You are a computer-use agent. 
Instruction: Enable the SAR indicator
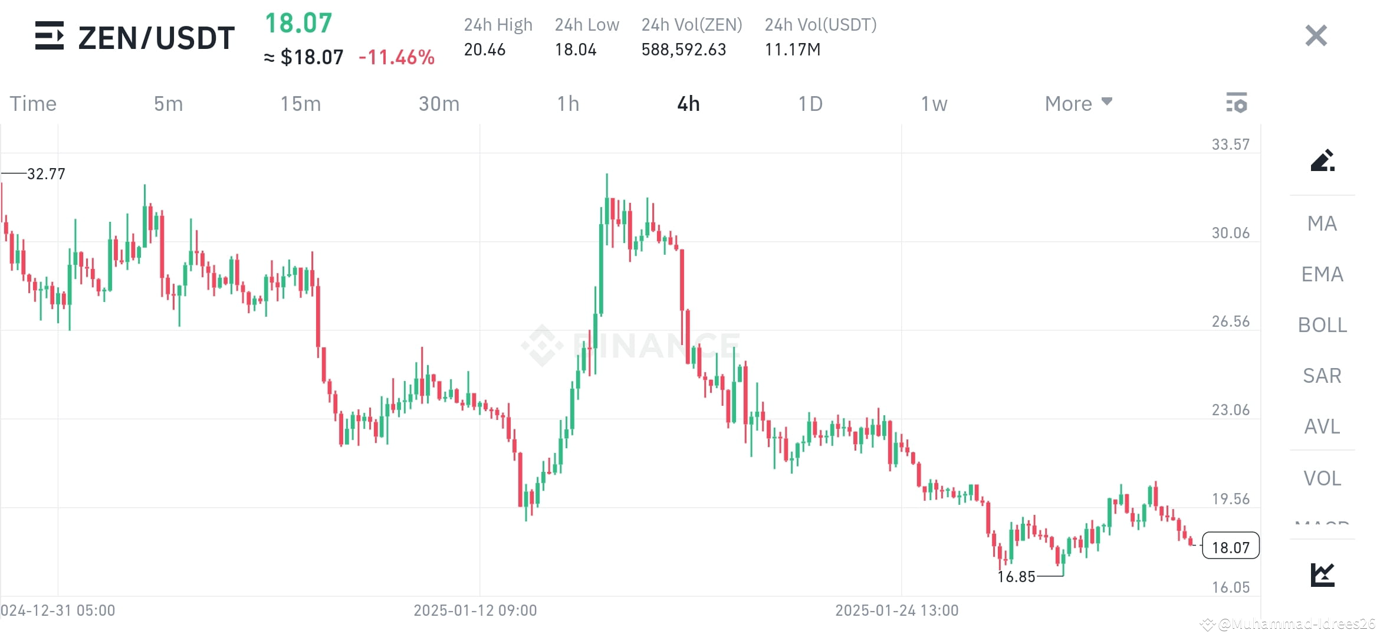tap(1322, 375)
